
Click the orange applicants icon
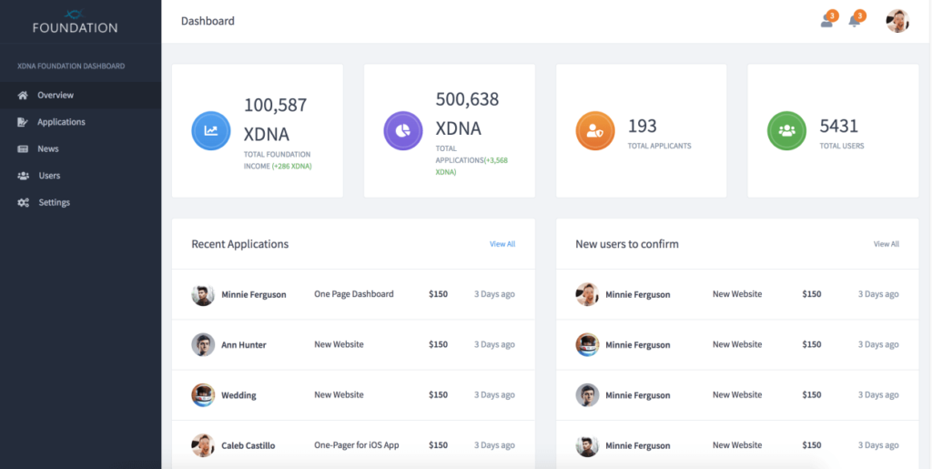pos(595,131)
